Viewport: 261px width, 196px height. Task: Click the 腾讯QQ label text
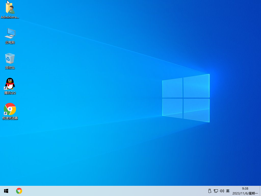(10, 93)
